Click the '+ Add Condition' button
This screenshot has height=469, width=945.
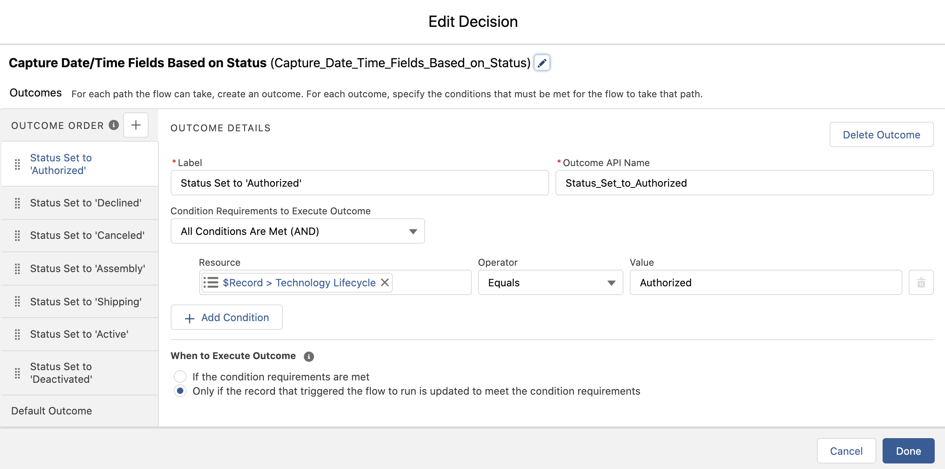tap(226, 316)
